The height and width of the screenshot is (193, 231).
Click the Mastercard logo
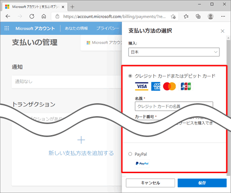click(x=170, y=86)
